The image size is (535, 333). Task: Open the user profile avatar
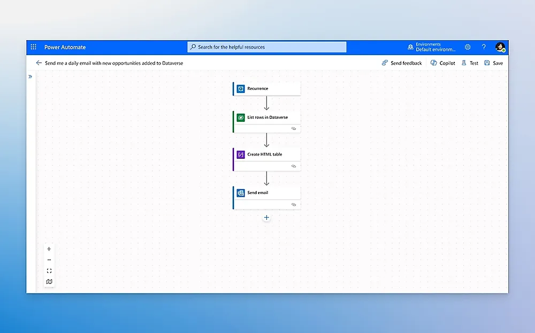click(x=500, y=47)
